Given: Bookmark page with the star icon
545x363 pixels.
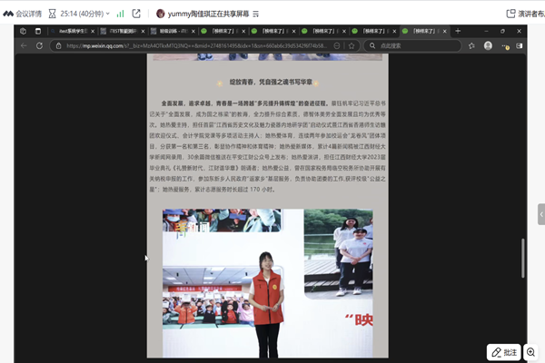Looking at the screenshot, I should [352, 45].
